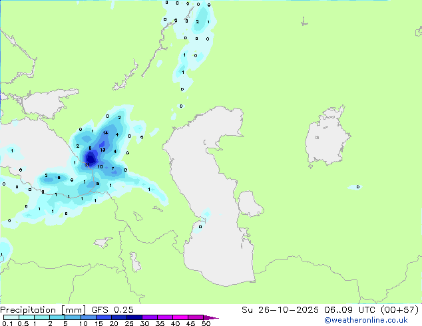Image resolution: width=422 pixels, height=326 pixels.
Task: Select the 0.1–0.5 mm legend swatch
Action: [11, 317]
